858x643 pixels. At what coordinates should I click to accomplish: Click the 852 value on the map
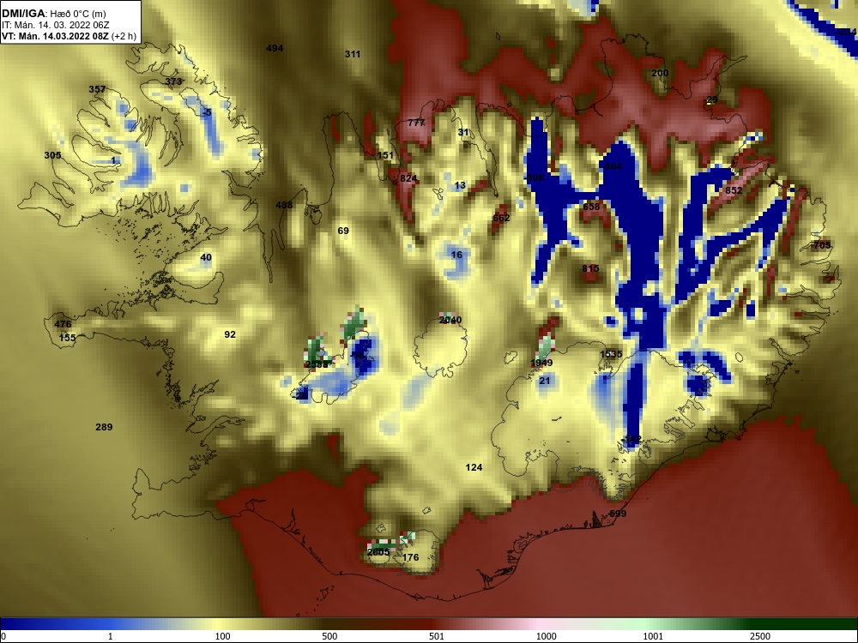(734, 191)
